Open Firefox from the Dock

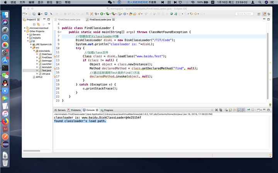tap(5, 121)
